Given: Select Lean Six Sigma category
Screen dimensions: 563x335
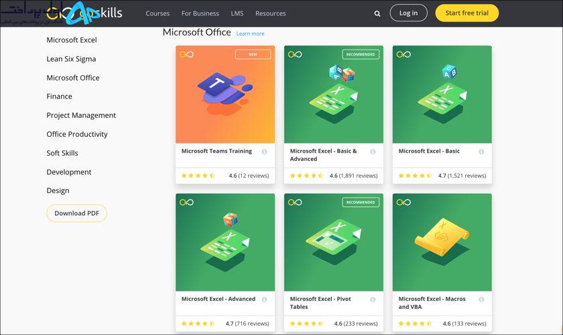Looking at the screenshot, I should pyautogui.click(x=71, y=59).
